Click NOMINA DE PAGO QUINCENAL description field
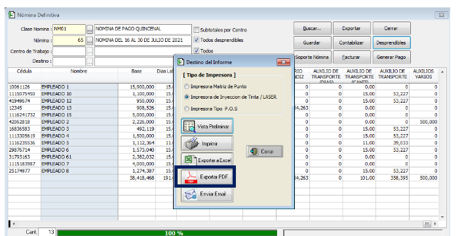This screenshot has width=460, height=236. tap(143, 29)
